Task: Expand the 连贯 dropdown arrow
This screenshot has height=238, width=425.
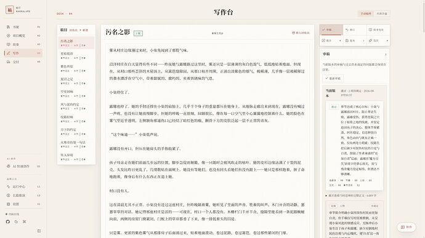Action: [x=387, y=41]
